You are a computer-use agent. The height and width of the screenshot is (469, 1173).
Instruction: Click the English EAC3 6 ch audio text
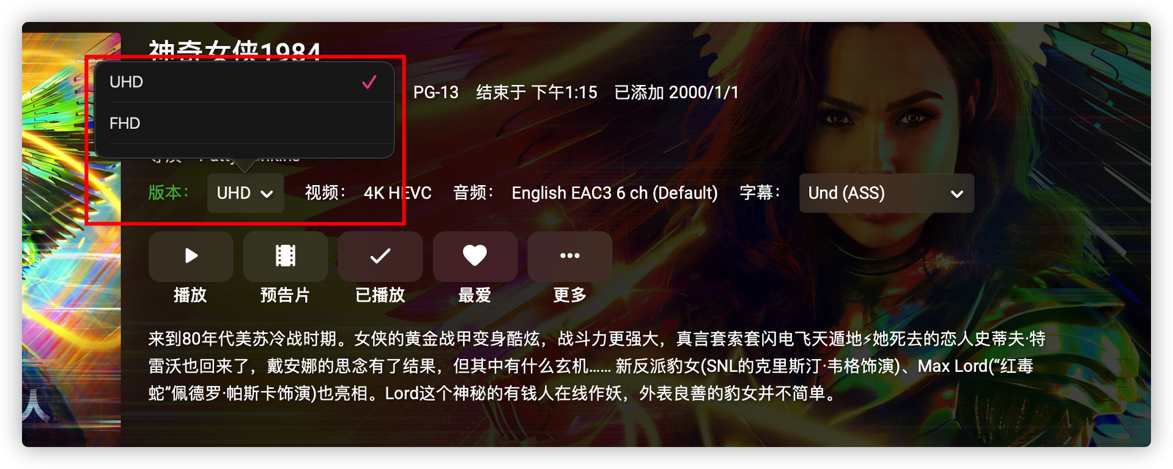615,193
